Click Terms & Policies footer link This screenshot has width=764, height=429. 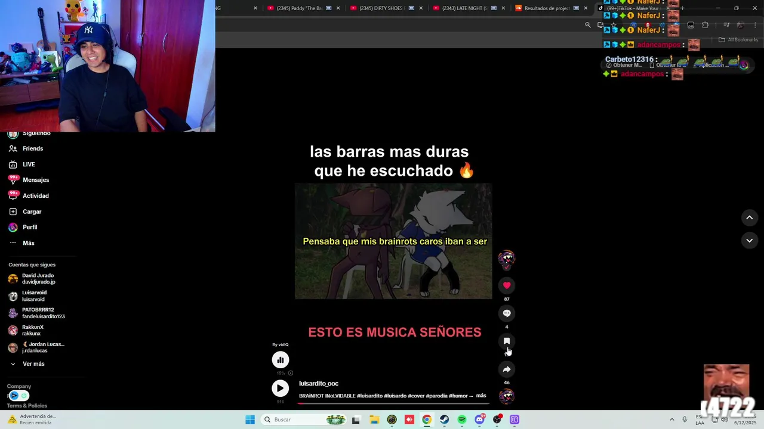pos(27,406)
